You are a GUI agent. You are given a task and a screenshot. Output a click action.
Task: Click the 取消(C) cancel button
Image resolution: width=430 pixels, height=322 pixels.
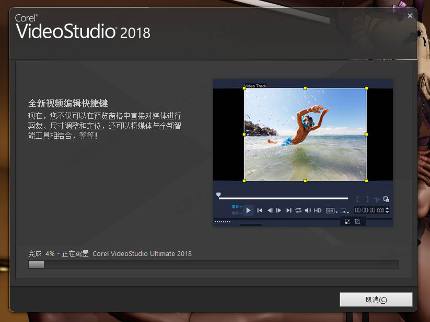tap(376, 299)
